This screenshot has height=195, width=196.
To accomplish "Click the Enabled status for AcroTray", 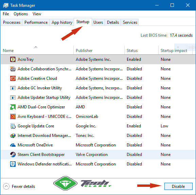I will click(134, 59).
